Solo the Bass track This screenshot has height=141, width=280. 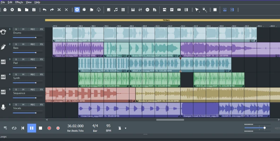pos(16,44)
